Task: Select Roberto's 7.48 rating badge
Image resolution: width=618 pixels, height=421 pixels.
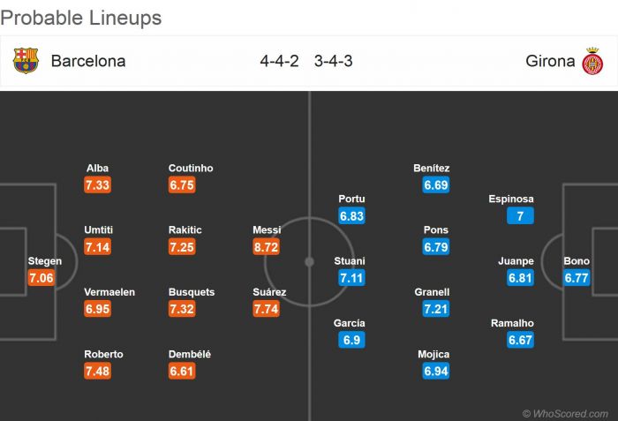Action: tap(98, 372)
